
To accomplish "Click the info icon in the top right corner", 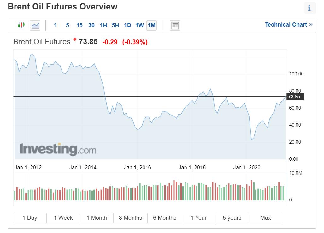I will 310,8.
